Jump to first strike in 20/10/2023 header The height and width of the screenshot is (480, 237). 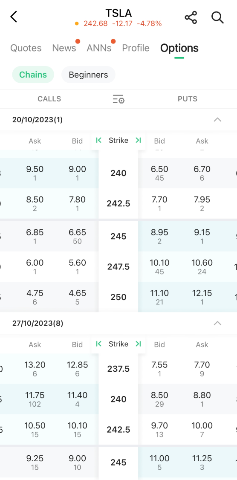98,140
